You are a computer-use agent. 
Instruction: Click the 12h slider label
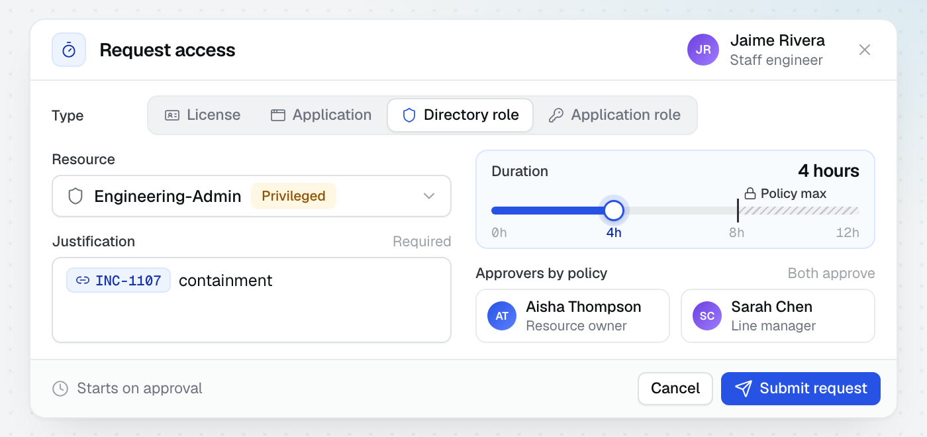[x=848, y=232]
